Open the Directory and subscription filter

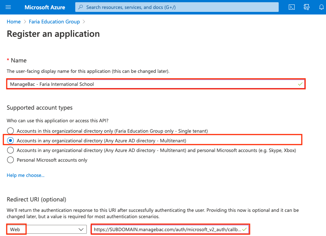pos(307,7)
